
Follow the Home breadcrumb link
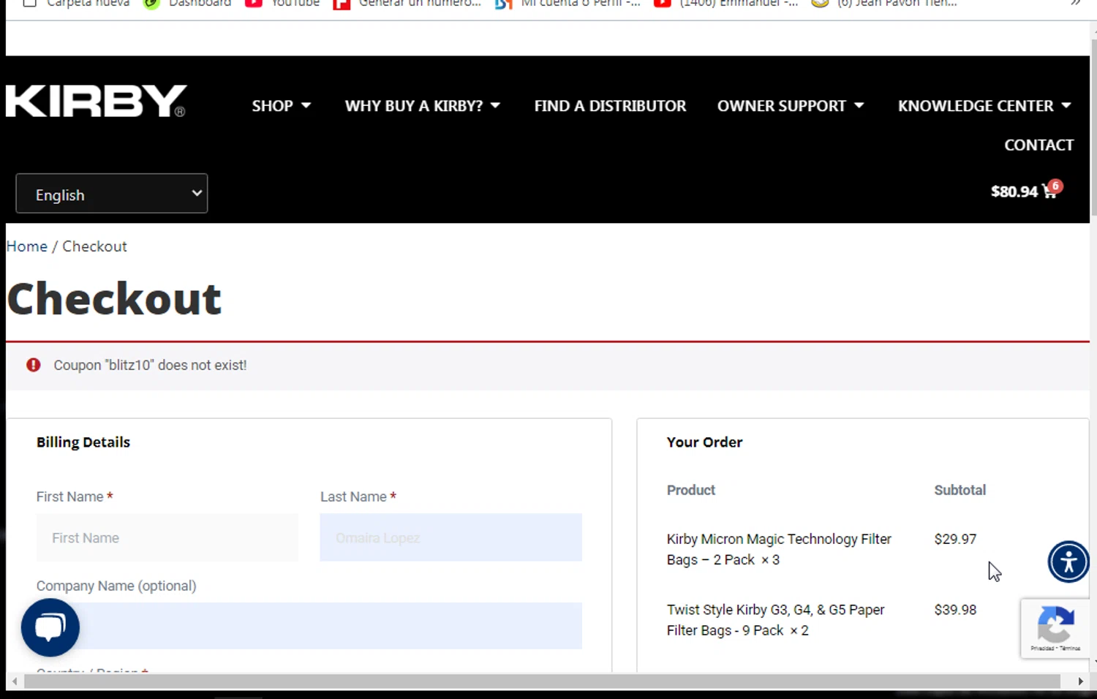[27, 246]
